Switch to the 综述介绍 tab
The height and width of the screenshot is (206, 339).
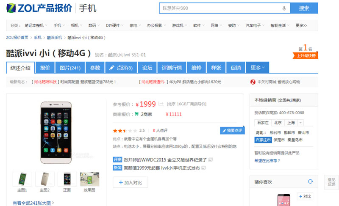(x=20, y=68)
